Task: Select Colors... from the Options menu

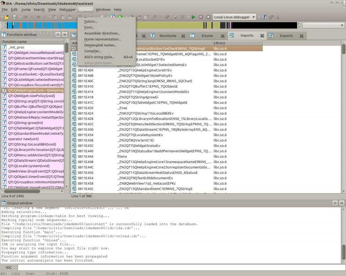Action: 91,21
